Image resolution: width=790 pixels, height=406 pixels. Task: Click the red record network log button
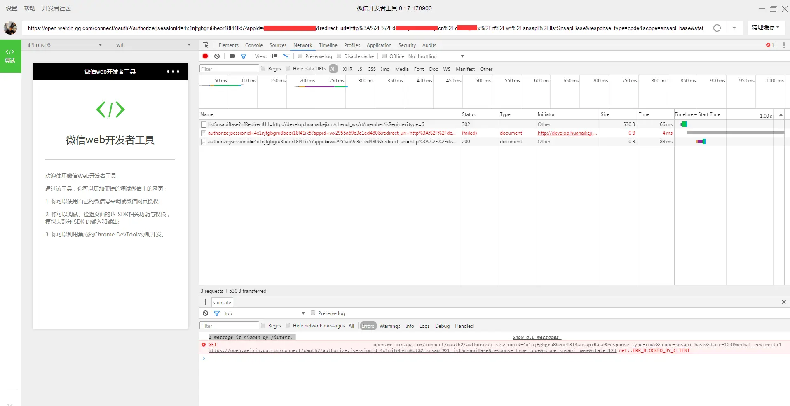[205, 56]
